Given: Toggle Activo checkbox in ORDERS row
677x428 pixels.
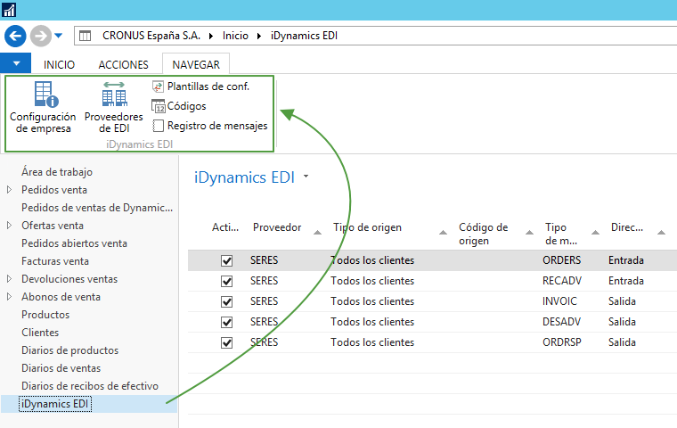Looking at the screenshot, I should click(226, 260).
